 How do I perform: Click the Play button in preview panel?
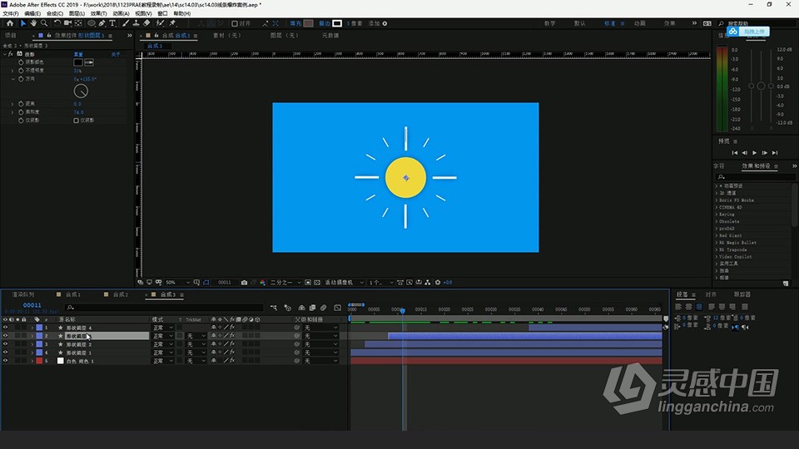coord(755,153)
